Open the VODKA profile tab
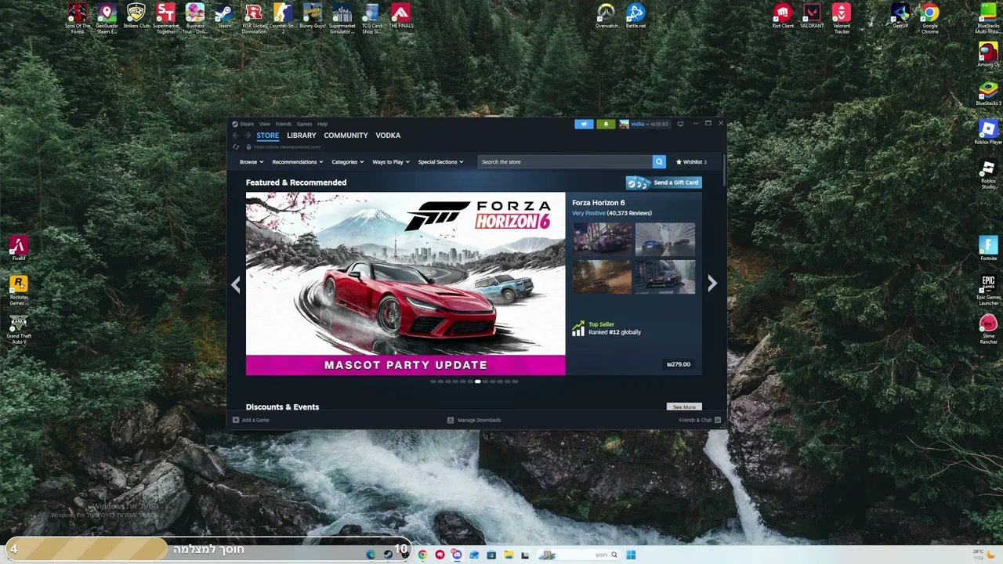 388,136
